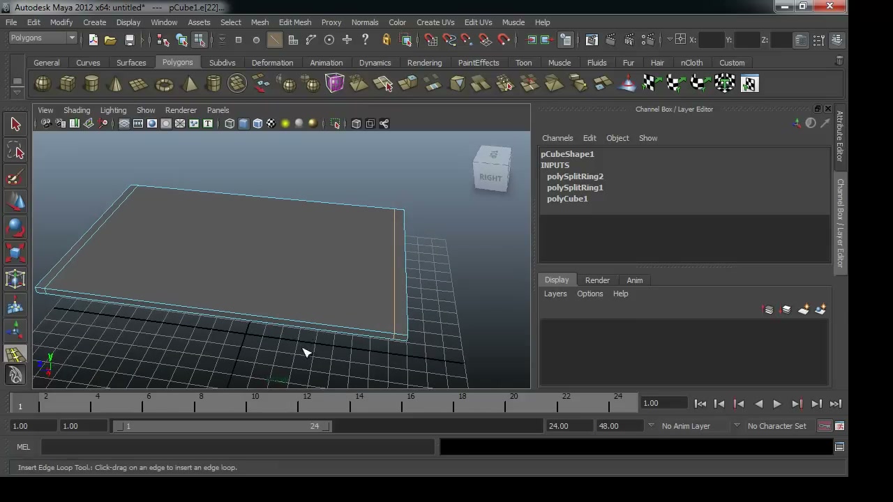Click the Automatic UV mapping shelf icon
This screenshot has height=502, width=893.
click(725, 84)
